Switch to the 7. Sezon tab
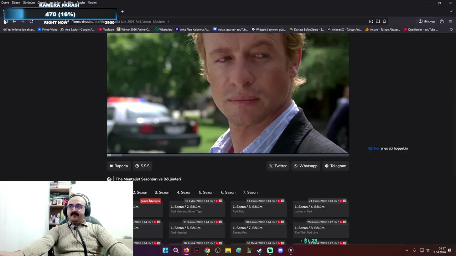Screen dimensions: 456x256 pyautogui.click(x=250, y=192)
